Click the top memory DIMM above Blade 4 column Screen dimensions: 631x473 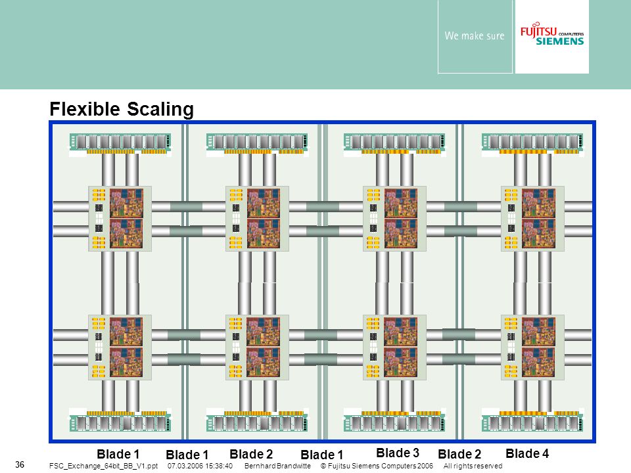coord(532,144)
